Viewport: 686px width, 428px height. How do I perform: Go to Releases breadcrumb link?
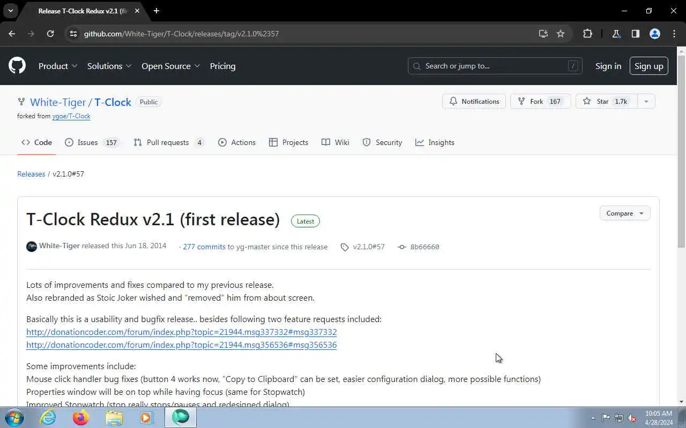[31, 174]
